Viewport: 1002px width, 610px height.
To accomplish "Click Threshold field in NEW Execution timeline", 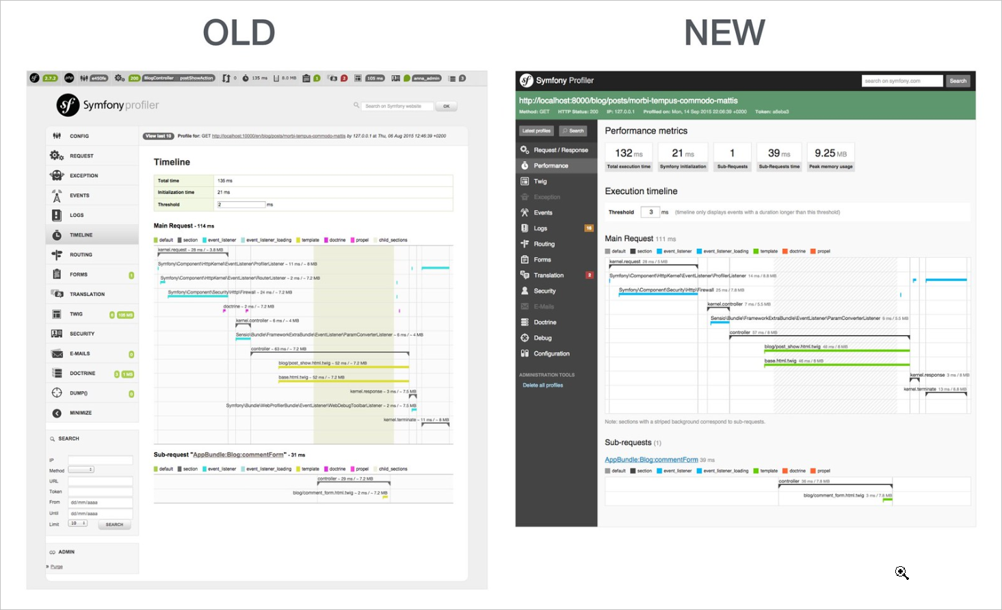I will (x=650, y=212).
